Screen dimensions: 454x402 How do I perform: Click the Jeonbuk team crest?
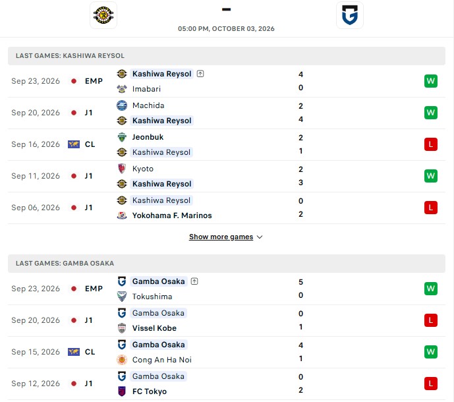pos(122,137)
